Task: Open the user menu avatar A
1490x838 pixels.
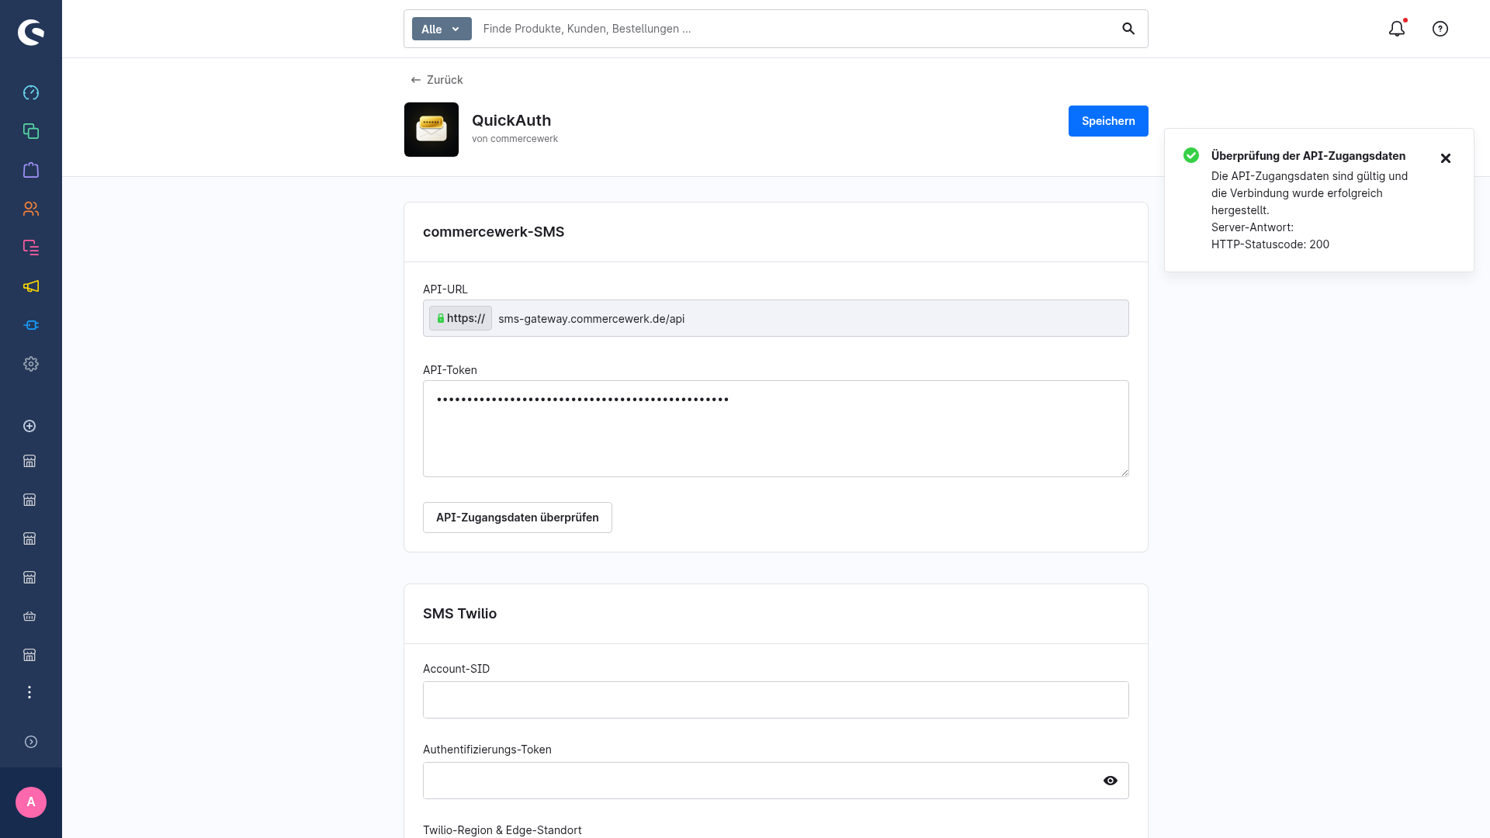Action: point(31,802)
